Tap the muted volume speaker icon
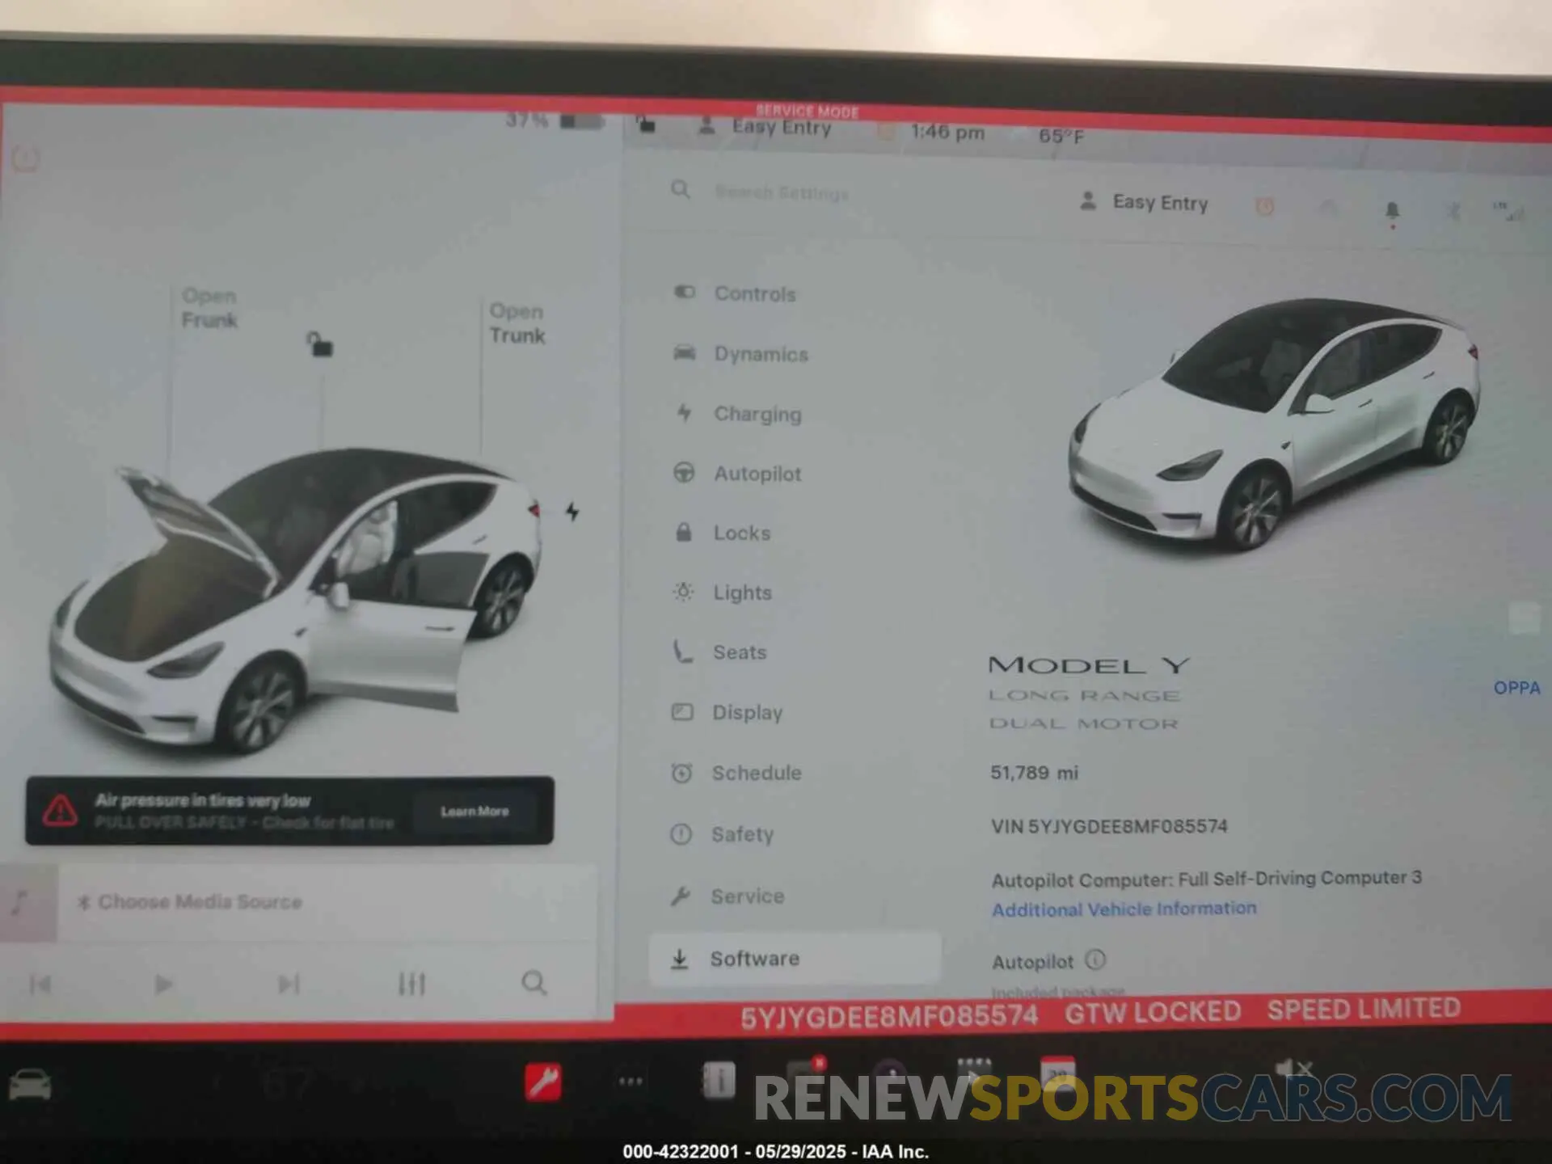Image resolution: width=1552 pixels, height=1164 pixels. pos(1293,1071)
